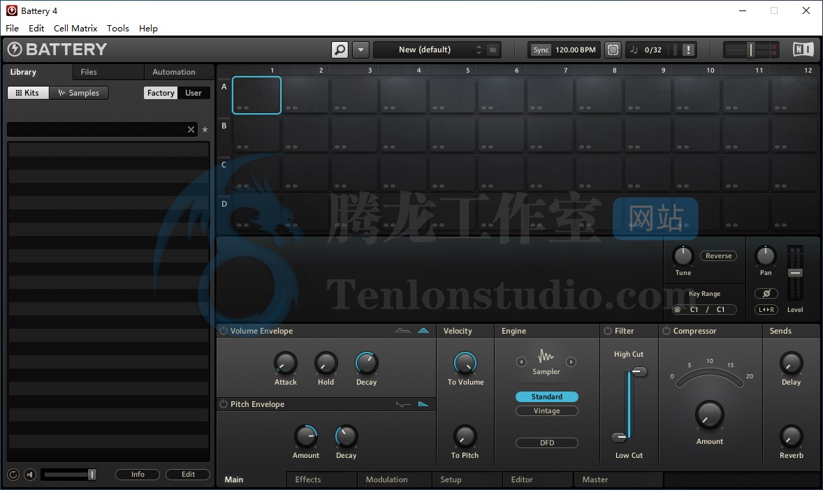Click the To Volume velocity knob
Image resolution: width=823 pixels, height=490 pixels.
click(x=465, y=363)
